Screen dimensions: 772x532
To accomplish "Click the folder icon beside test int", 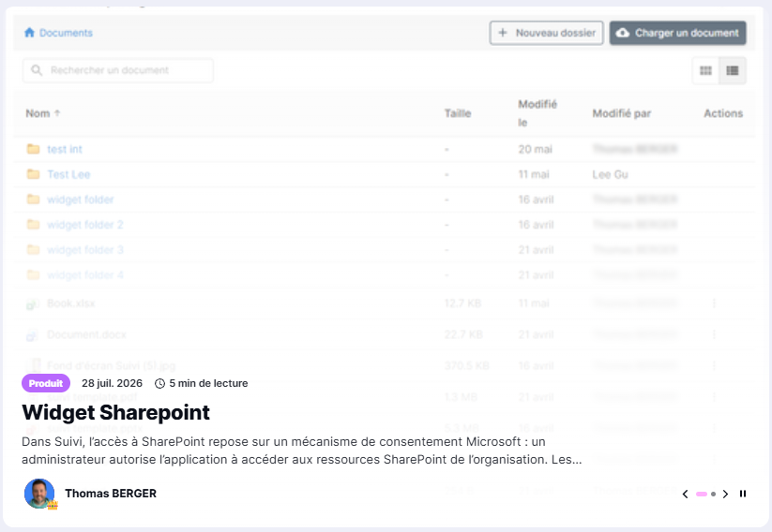I will (33, 149).
